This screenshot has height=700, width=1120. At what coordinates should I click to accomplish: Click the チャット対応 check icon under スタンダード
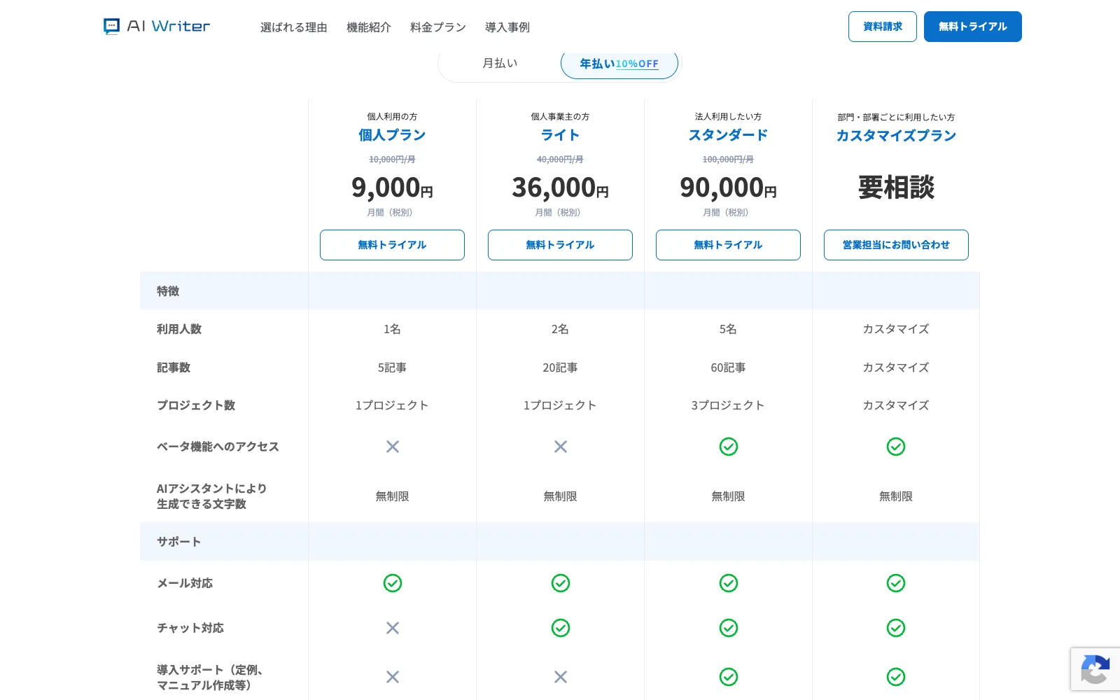point(729,628)
